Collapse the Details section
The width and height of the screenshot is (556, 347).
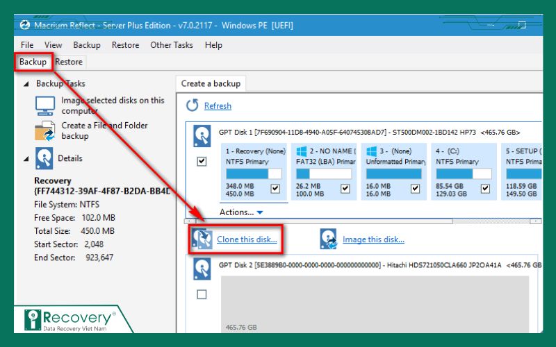(x=26, y=158)
